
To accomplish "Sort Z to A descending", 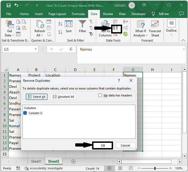I will [60, 32].
